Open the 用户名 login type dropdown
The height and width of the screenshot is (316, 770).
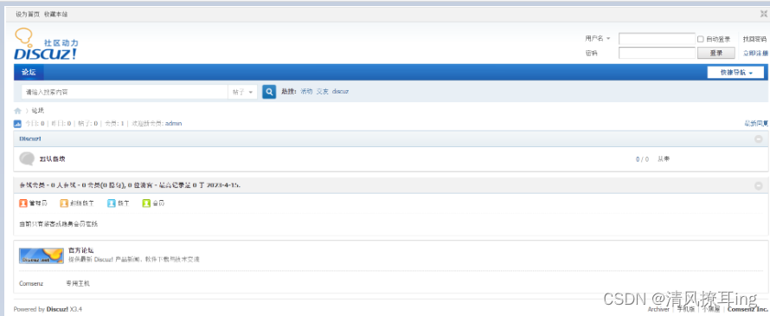pos(598,38)
